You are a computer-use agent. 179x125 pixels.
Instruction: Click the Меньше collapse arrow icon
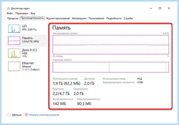coord(9,115)
